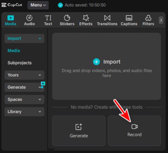Switch to the Media tab
Screen dimensions: 168x153
[x=11, y=20]
